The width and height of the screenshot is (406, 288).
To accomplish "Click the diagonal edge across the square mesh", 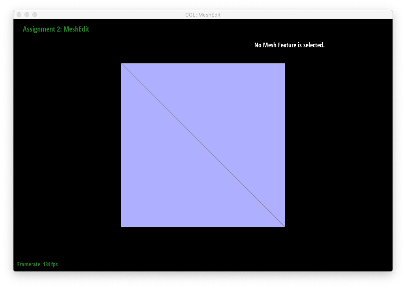I will point(203,145).
